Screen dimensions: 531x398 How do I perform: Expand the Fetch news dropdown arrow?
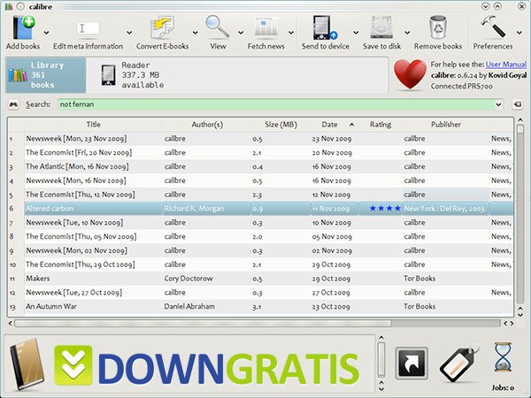click(x=291, y=33)
